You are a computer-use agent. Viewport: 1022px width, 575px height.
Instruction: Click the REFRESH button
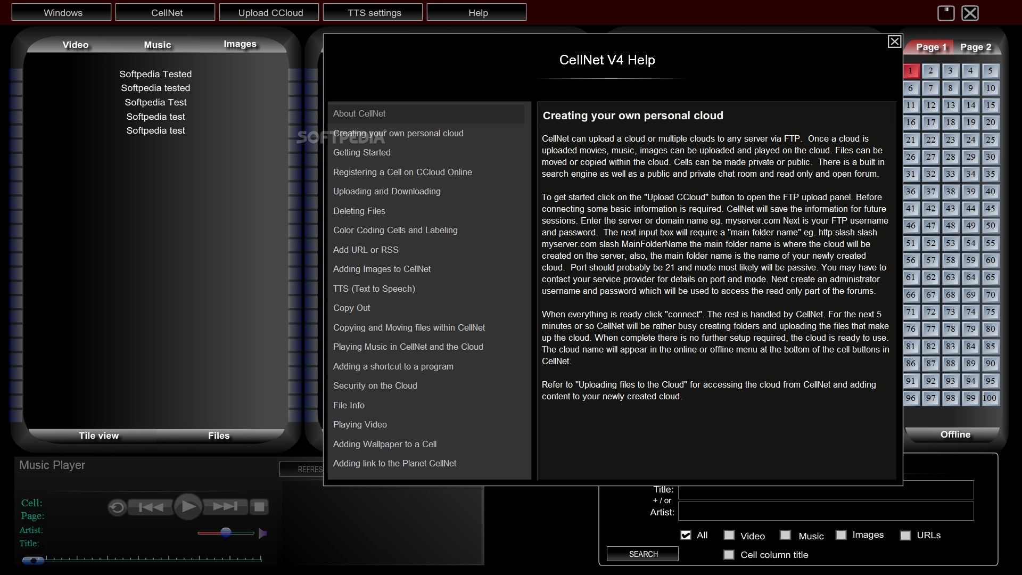(302, 469)
